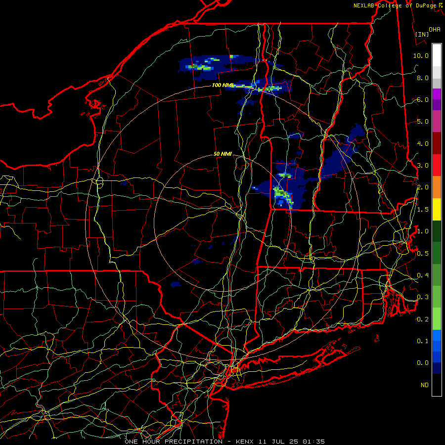The width and height of the screenshot is (445, 445).
Task: Select the 8.0 legend value
Action: 423,78
